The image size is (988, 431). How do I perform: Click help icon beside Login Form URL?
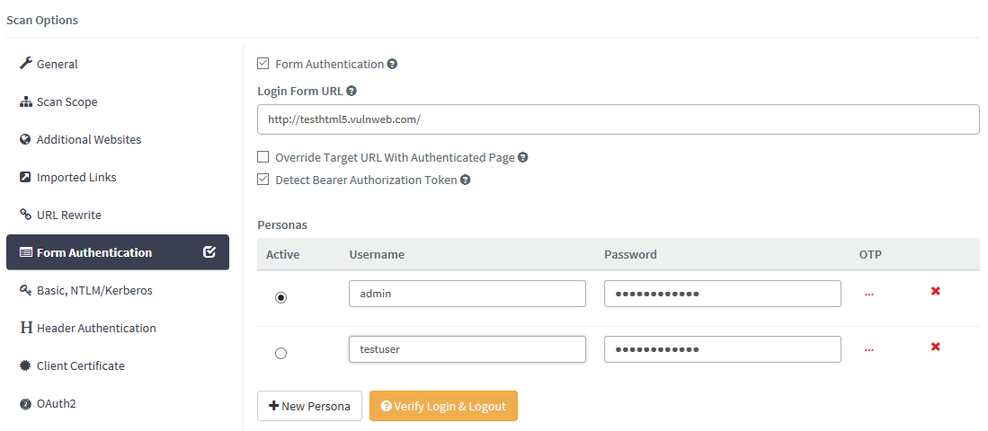pyautogui.click(x=352, y=91)
